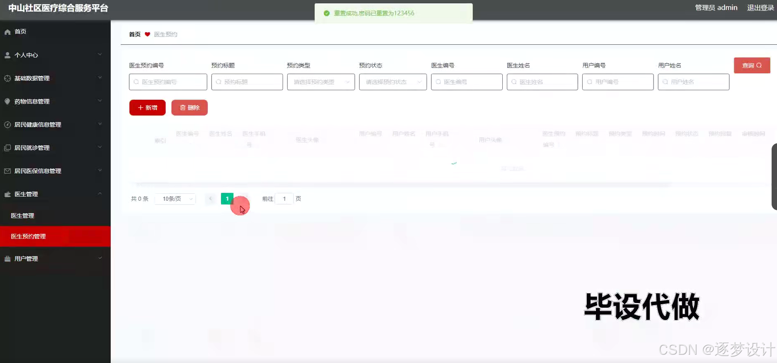Expand the 居民医保信息管理 menu chevron
This screenshot has width=777, height=363.
click(100, 171)
